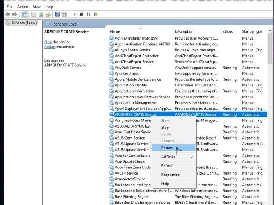Click the Stop the service link
Viewport: 274px width, 205px height.
click(48, 42)
